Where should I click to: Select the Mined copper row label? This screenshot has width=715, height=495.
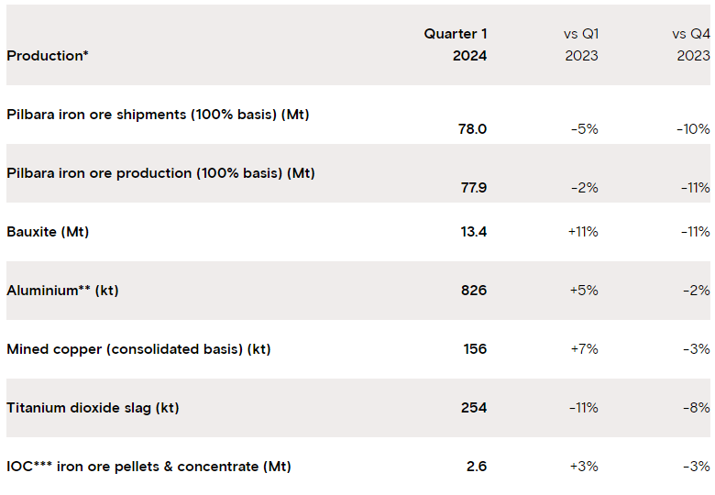pos(138,349)
